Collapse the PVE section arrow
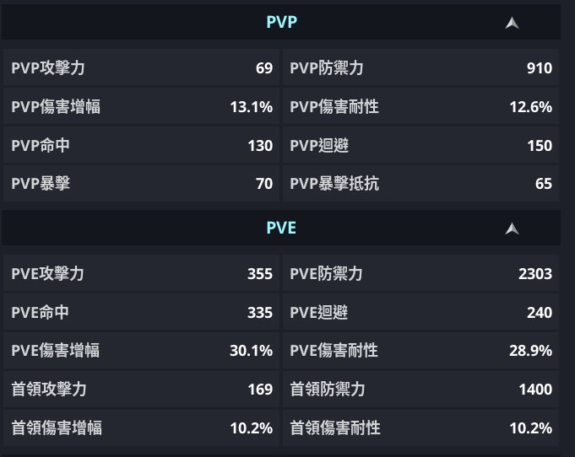 coord(512,228)
